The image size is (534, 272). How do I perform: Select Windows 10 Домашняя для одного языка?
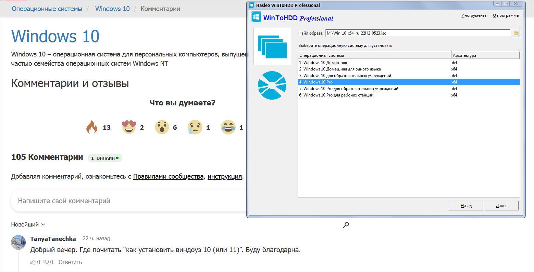(409, 69)
